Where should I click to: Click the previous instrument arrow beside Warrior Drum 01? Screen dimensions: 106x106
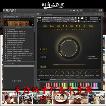68,18
